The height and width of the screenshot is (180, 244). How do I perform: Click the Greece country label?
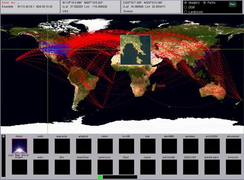click(128, 11)
